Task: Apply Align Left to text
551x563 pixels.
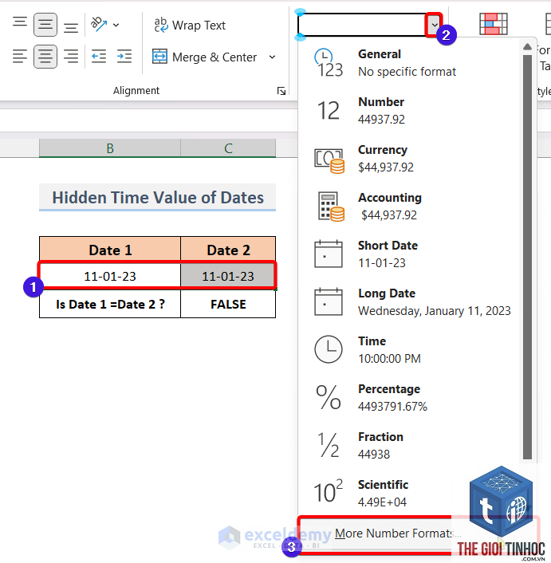Action: pos(20,57)
